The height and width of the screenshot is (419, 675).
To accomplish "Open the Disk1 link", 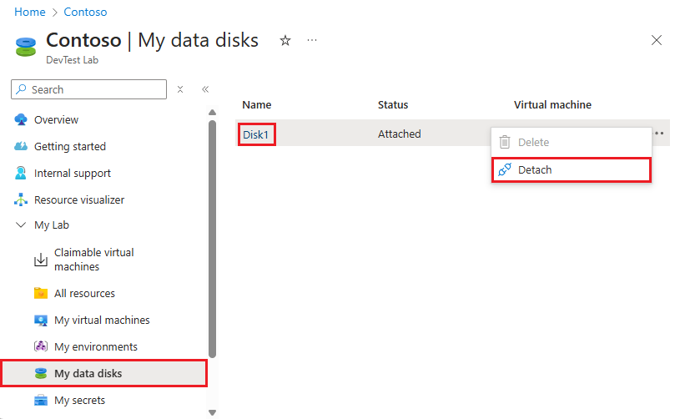I will click(x=257, y=134).
